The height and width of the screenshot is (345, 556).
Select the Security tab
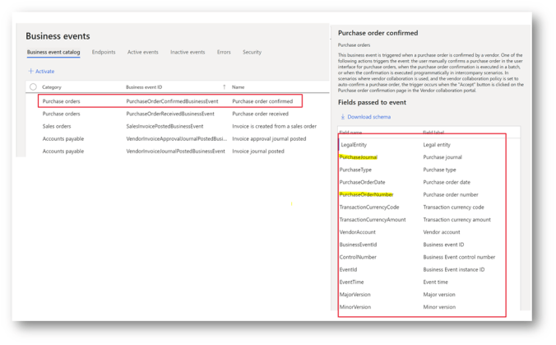point(252,52)
